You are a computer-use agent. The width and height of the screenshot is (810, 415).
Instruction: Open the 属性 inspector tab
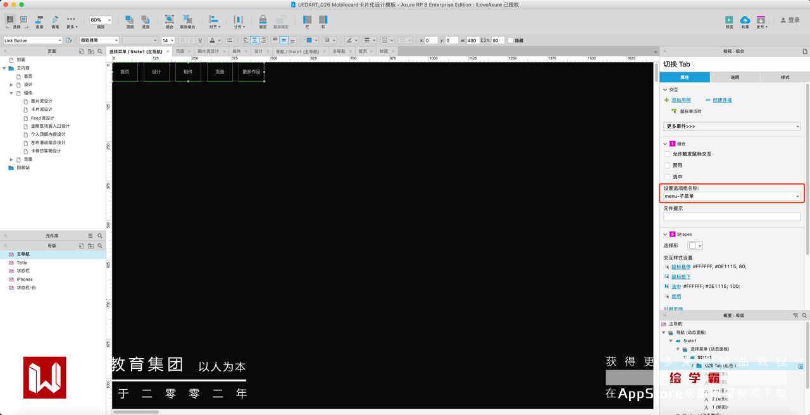pos(685,77)
